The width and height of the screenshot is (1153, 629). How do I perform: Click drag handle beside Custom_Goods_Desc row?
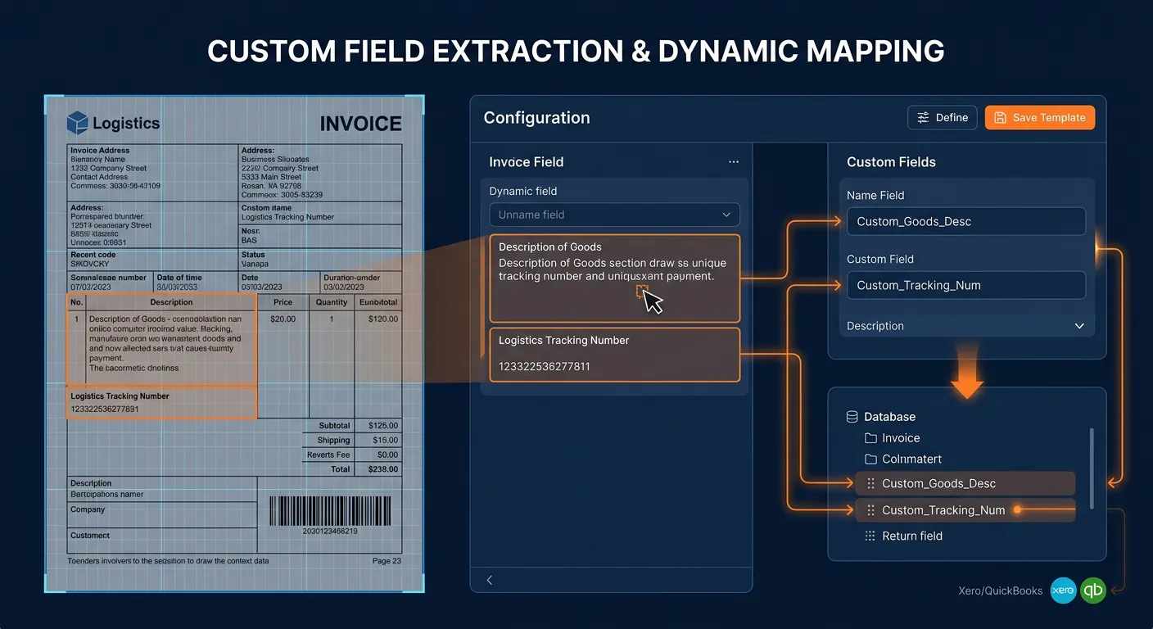[870, 483]
